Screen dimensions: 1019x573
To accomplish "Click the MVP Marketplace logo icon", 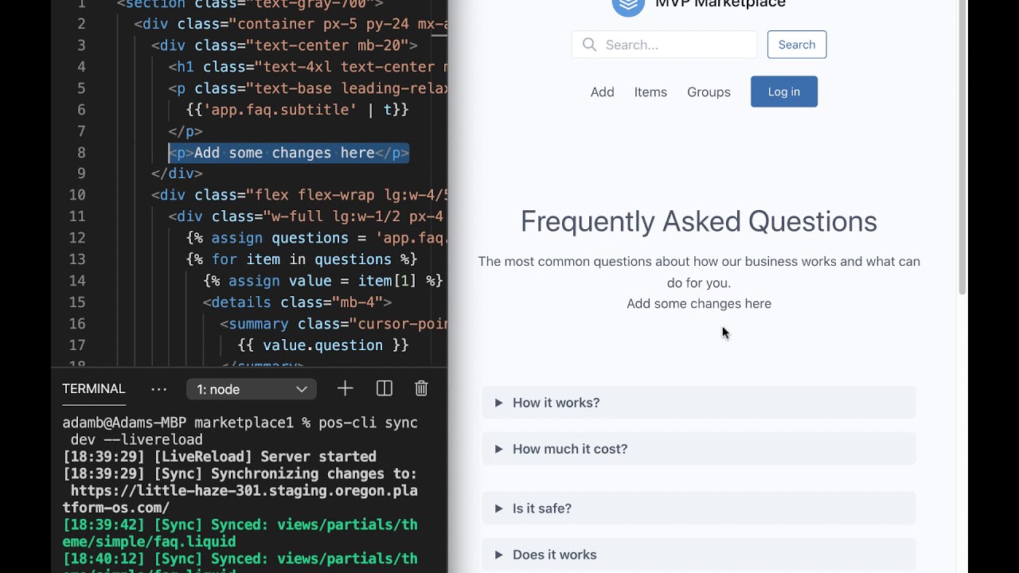I will (x=628, y=6).
